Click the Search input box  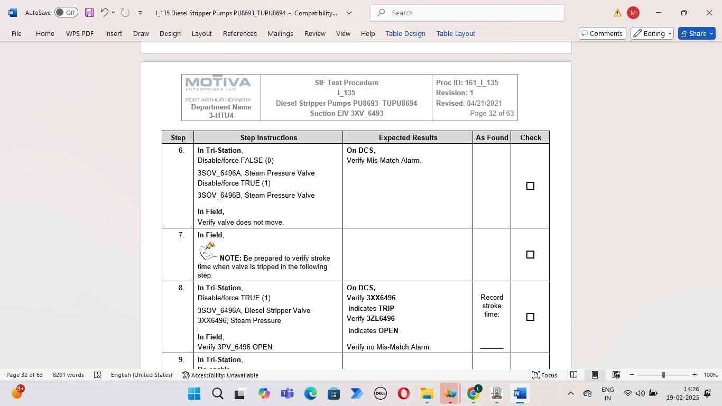pos(467,13)
